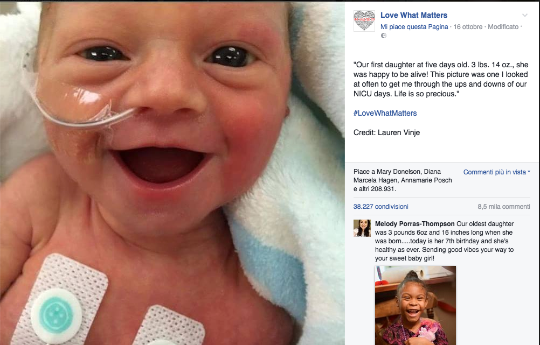View the 'Modificato' edit history
This screenshot has height=345, width=540.
pos(503,27)
